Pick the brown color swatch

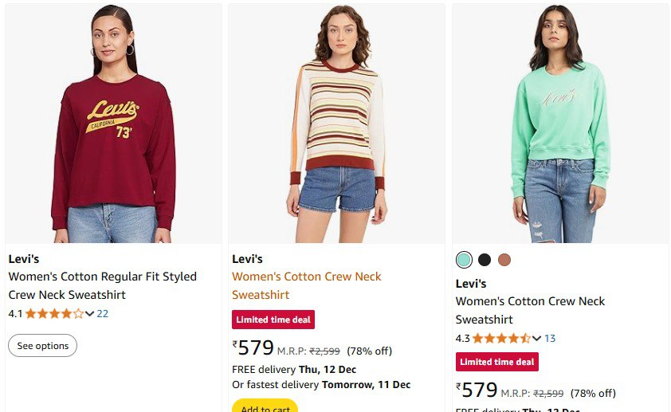coord(504,260)
